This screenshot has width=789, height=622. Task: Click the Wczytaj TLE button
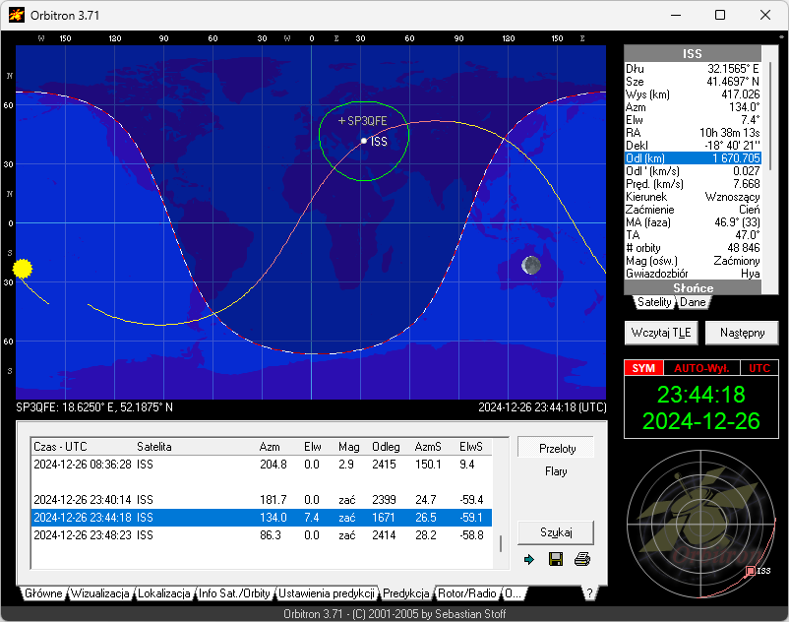click(661, 333)
